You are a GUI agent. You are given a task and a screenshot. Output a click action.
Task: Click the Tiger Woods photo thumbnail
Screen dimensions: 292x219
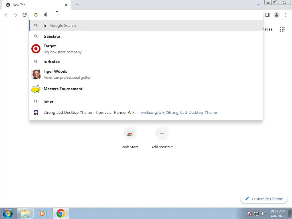[36, 74]
